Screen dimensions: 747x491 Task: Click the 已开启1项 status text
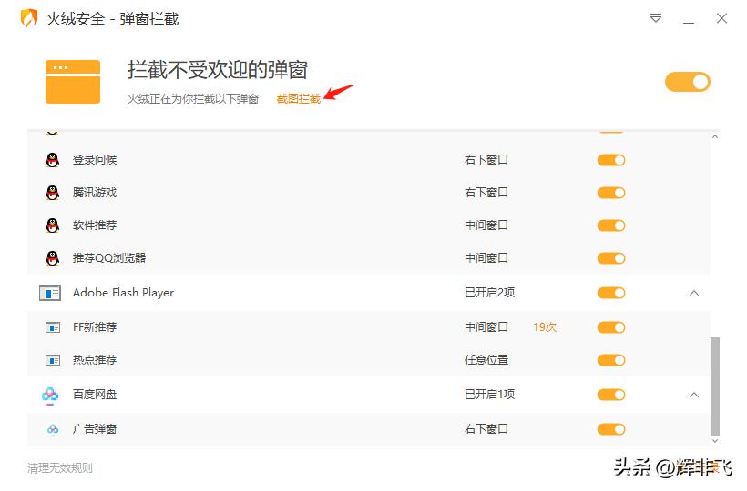[x=490, y=395]
